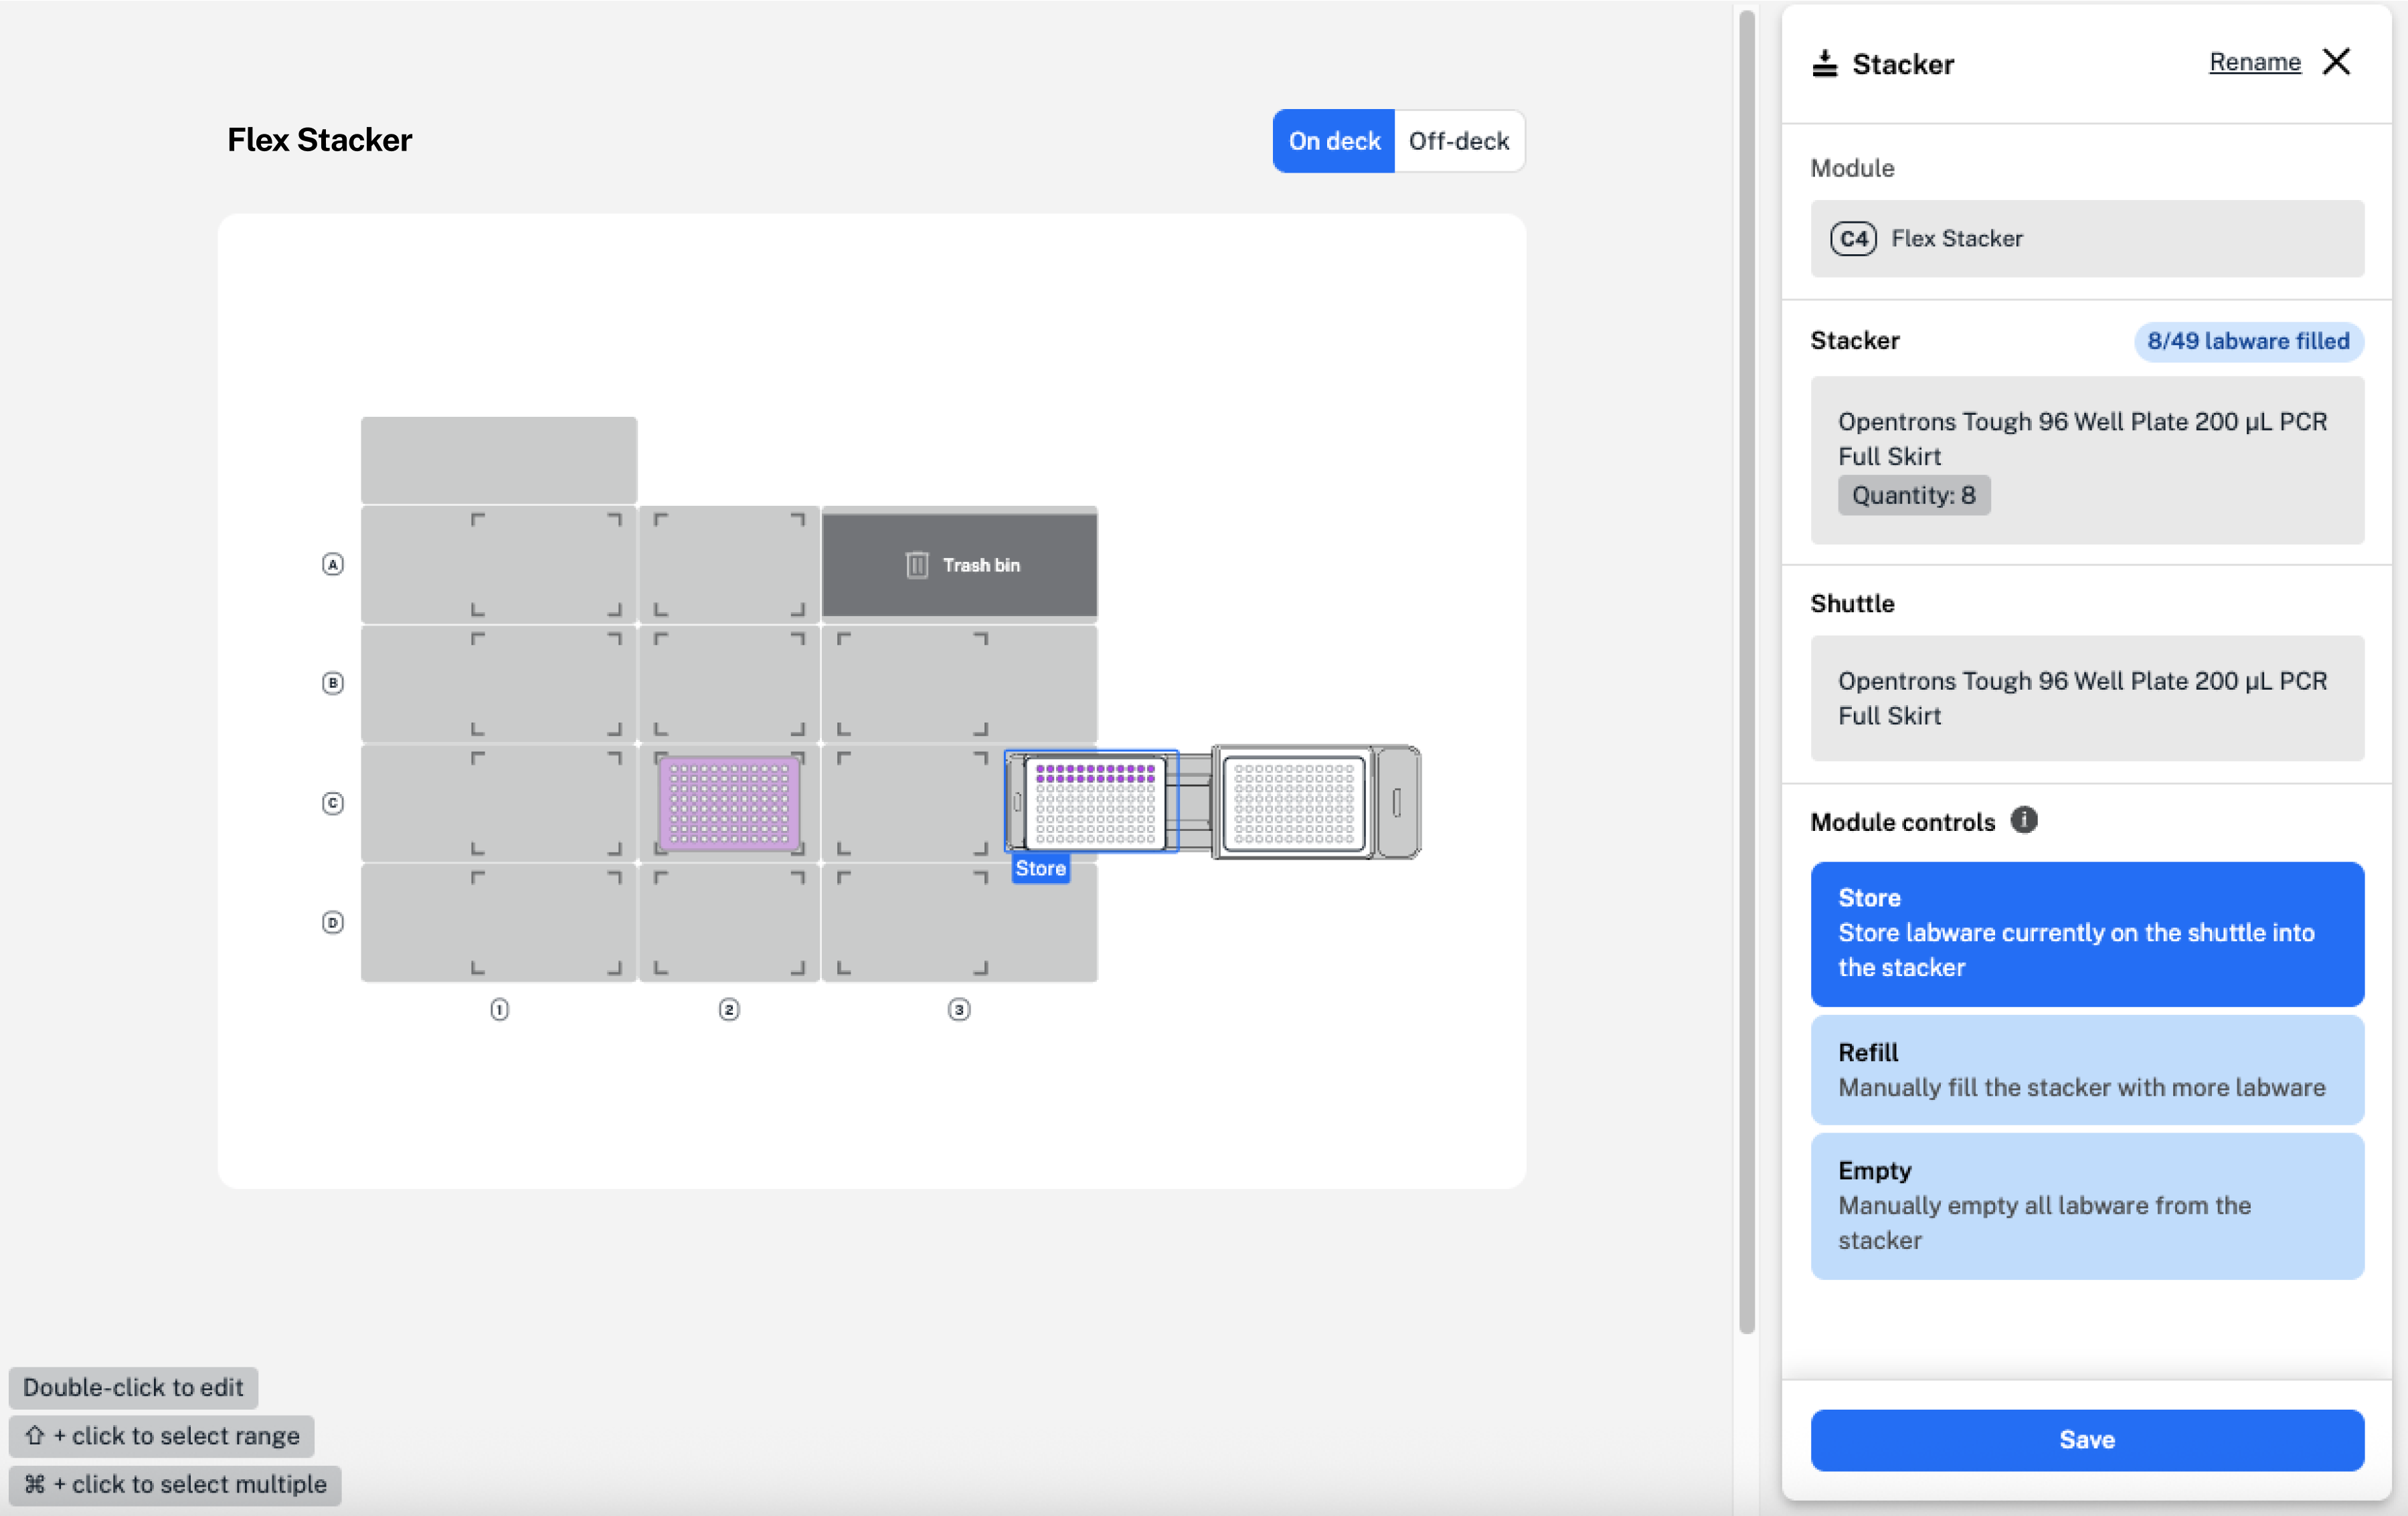The width and height of the screenshot is (2408, 1516).
Task: Click the Rename link
Action: coord(2254,62)
